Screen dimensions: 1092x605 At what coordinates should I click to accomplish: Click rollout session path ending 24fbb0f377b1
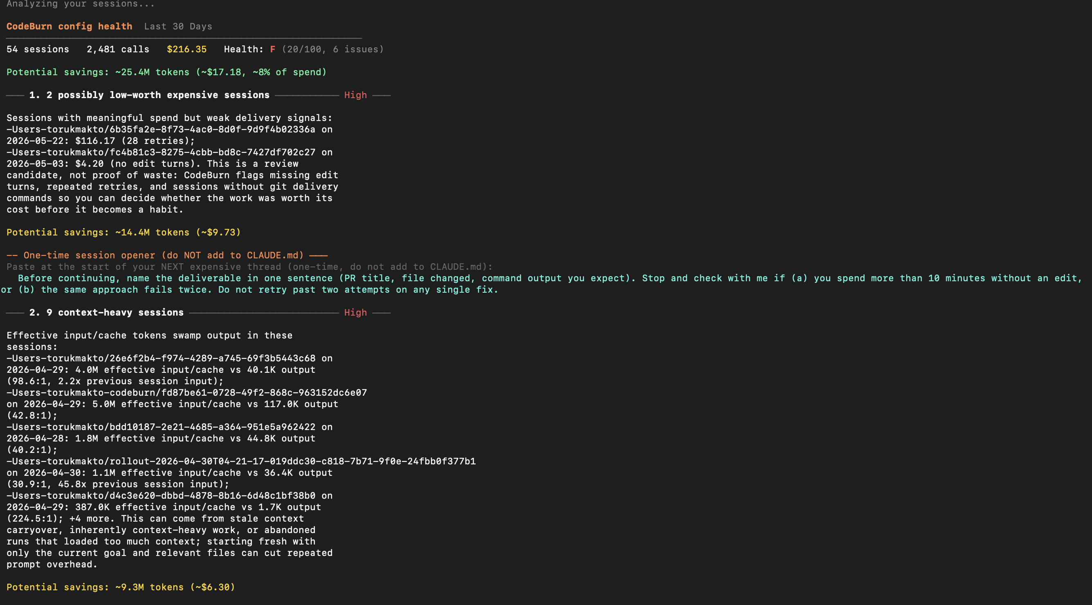[241, 461]
